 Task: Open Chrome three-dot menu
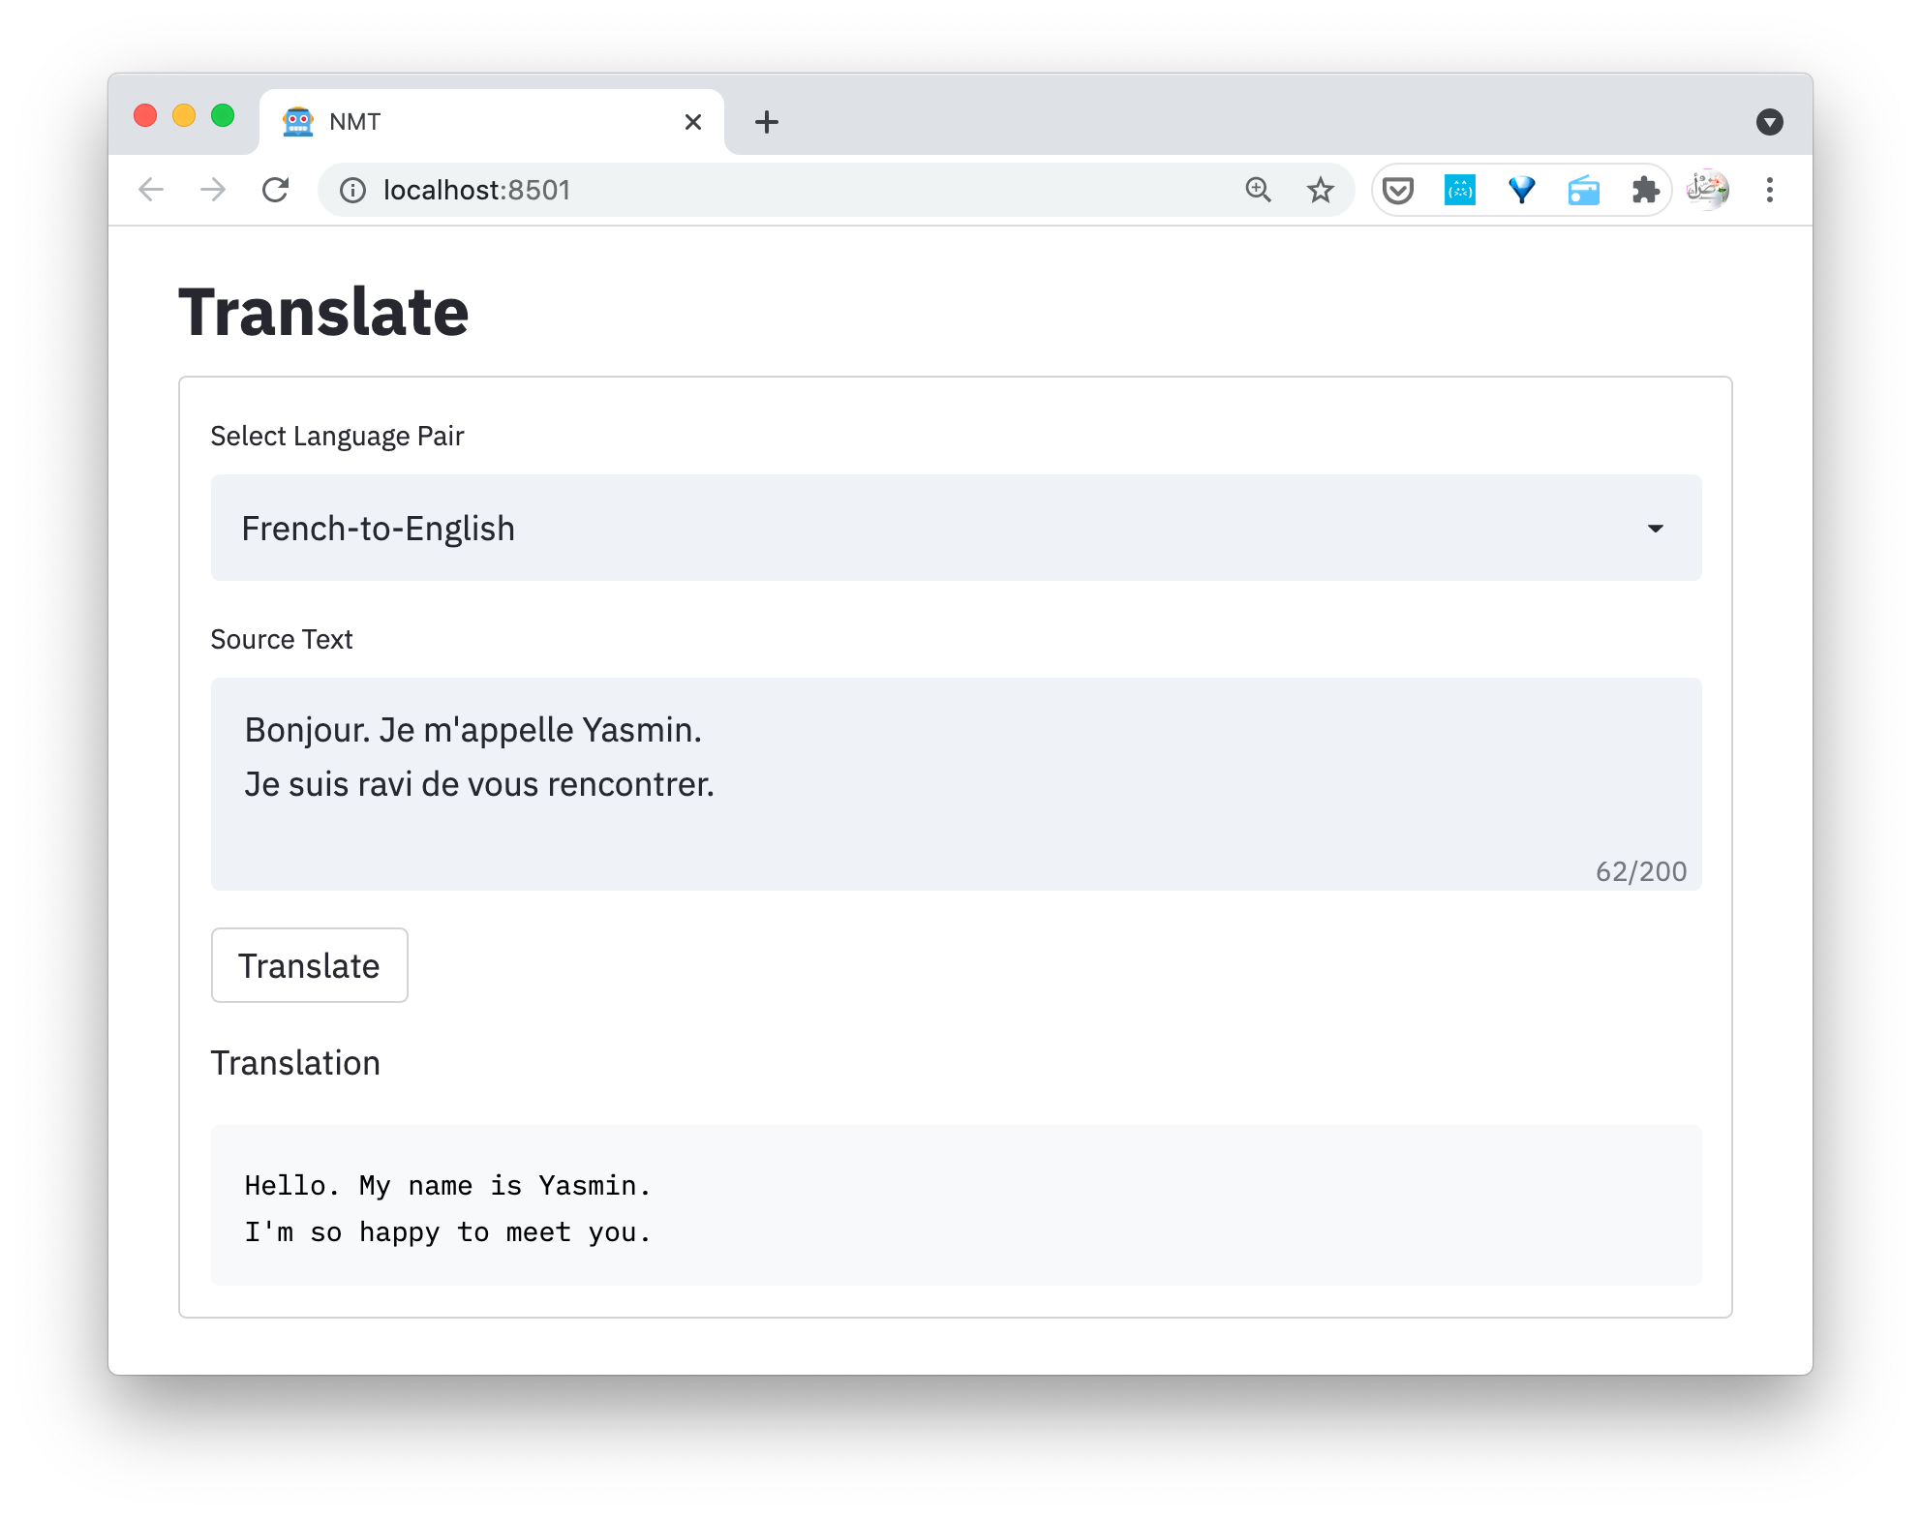click(x=1770, y=190)
